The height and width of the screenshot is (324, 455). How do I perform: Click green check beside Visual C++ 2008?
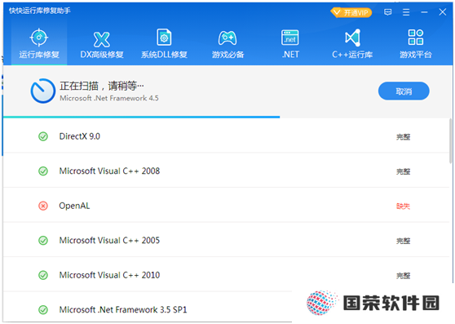tap(43, 171)
